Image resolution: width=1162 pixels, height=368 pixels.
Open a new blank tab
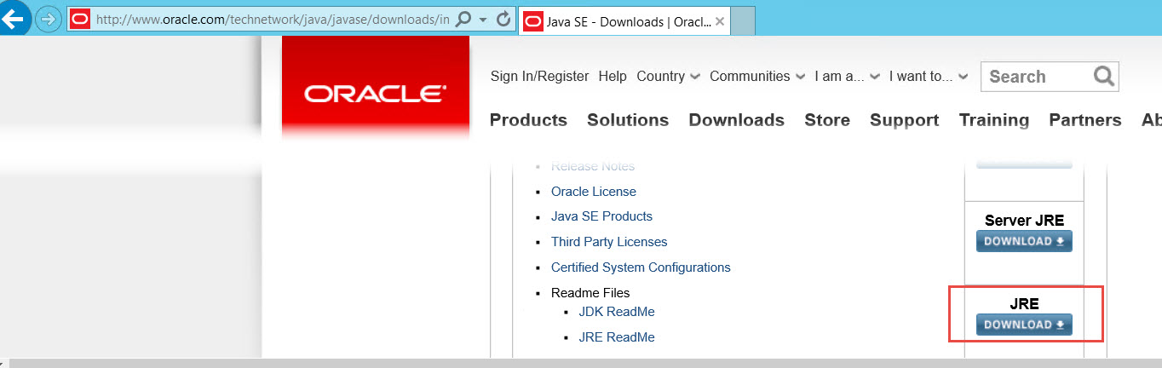click(x=743, y=20)
